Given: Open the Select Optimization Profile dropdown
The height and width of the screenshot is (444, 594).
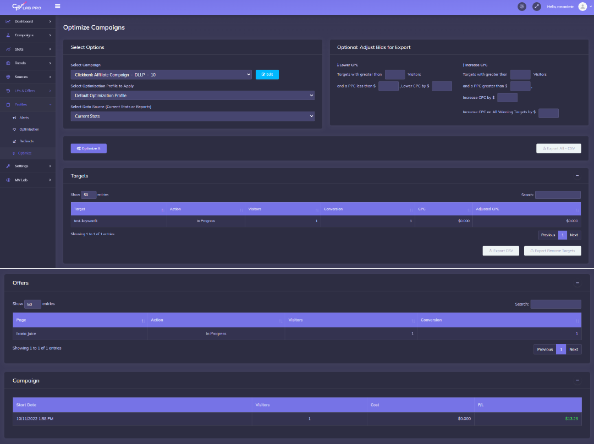Looking at the screenshot, I should (192, 95).
